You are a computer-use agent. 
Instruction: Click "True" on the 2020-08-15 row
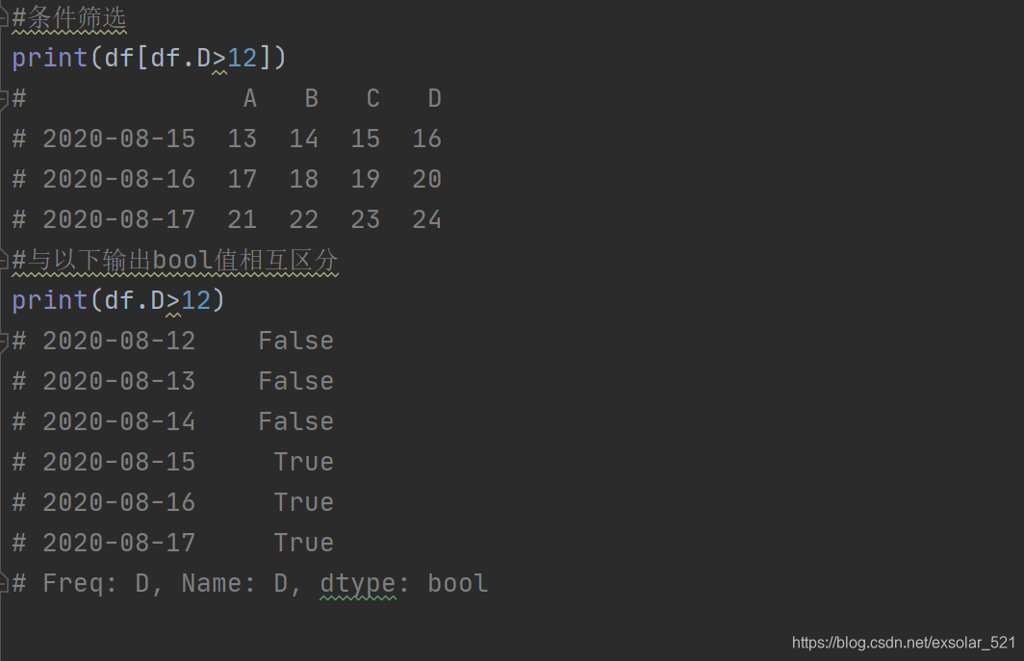click(x=304, y=463)
